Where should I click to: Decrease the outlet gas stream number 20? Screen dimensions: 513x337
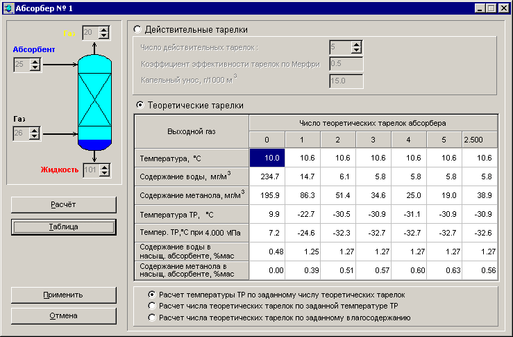tap(104, 35)
